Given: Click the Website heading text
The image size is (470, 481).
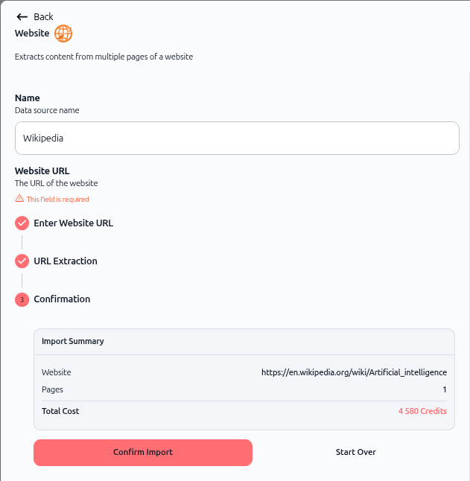Looking at the screenshot, I should click(x=32, y=33).
